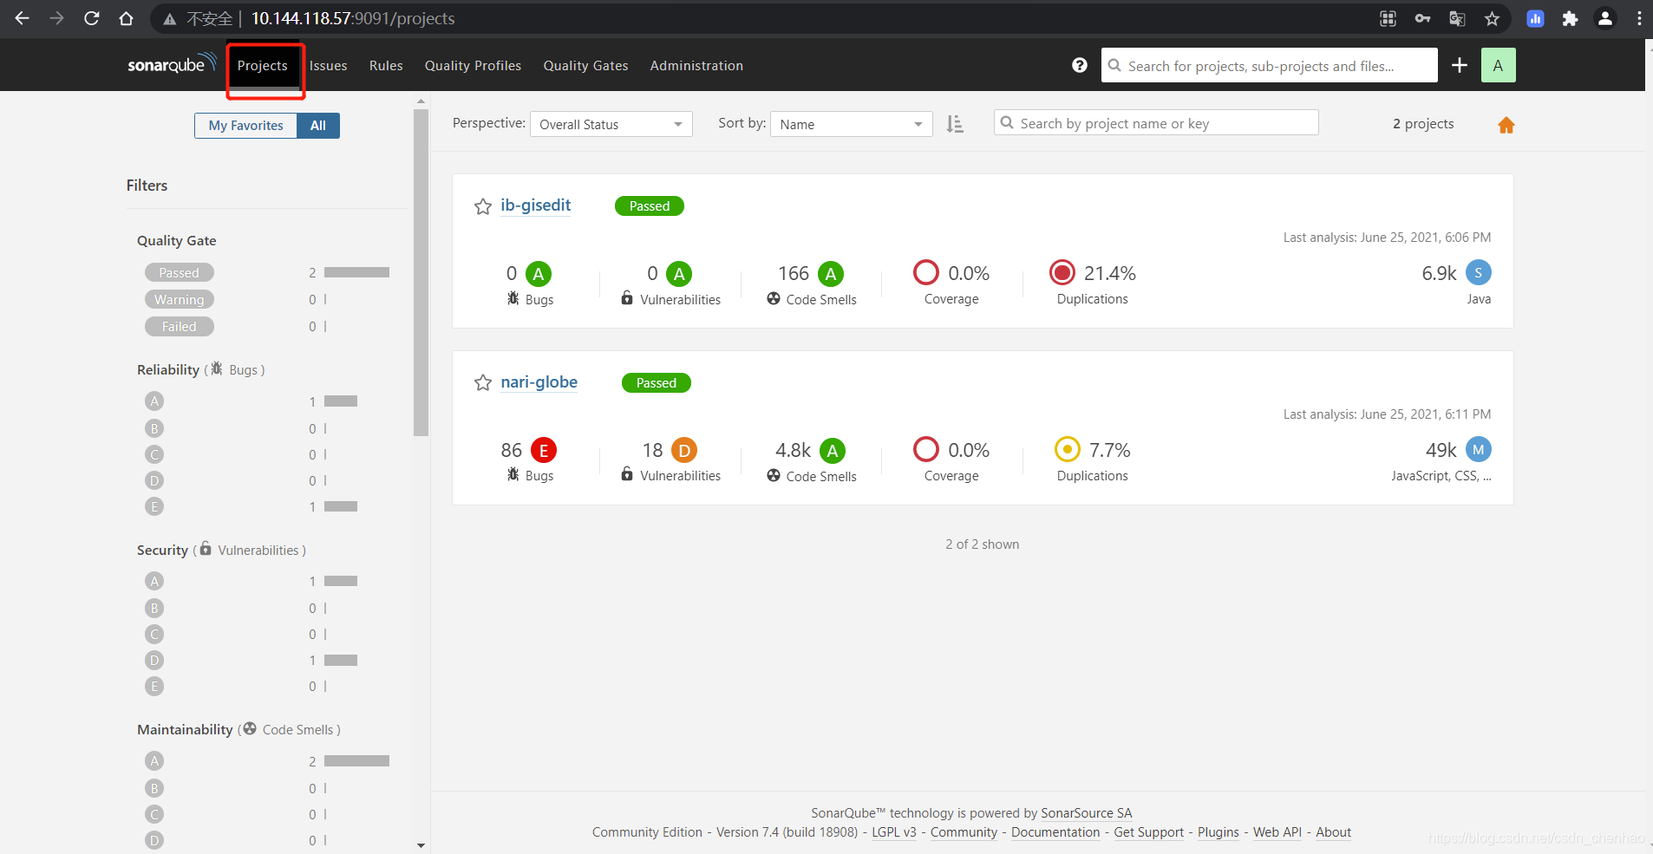Open the Administration tab
Screen dimensions: 1653x854
(696, 65)
